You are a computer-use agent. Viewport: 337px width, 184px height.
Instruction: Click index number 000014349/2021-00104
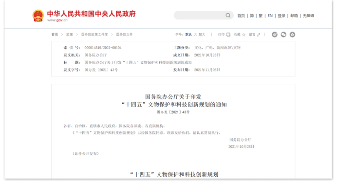pyautogui.click(x=103, y=48)
